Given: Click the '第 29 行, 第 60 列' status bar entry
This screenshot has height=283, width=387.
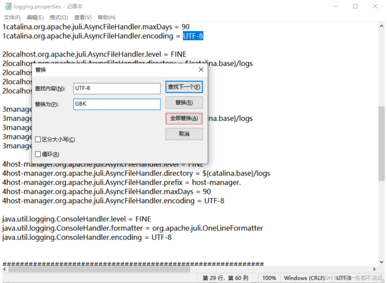Looking at the screenshot, I should click(x=225, y=278).
